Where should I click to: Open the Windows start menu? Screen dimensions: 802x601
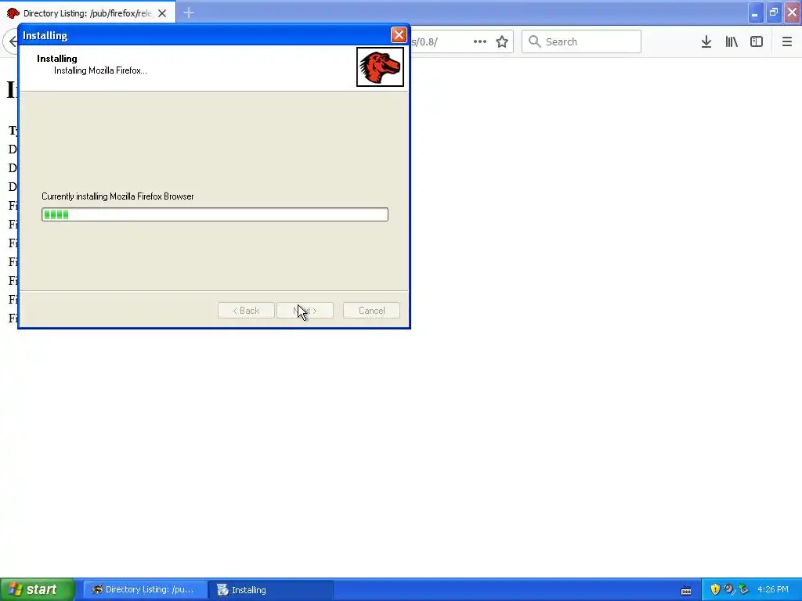coord(38,589)
